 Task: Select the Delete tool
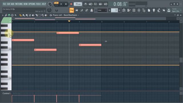(30, 15)
